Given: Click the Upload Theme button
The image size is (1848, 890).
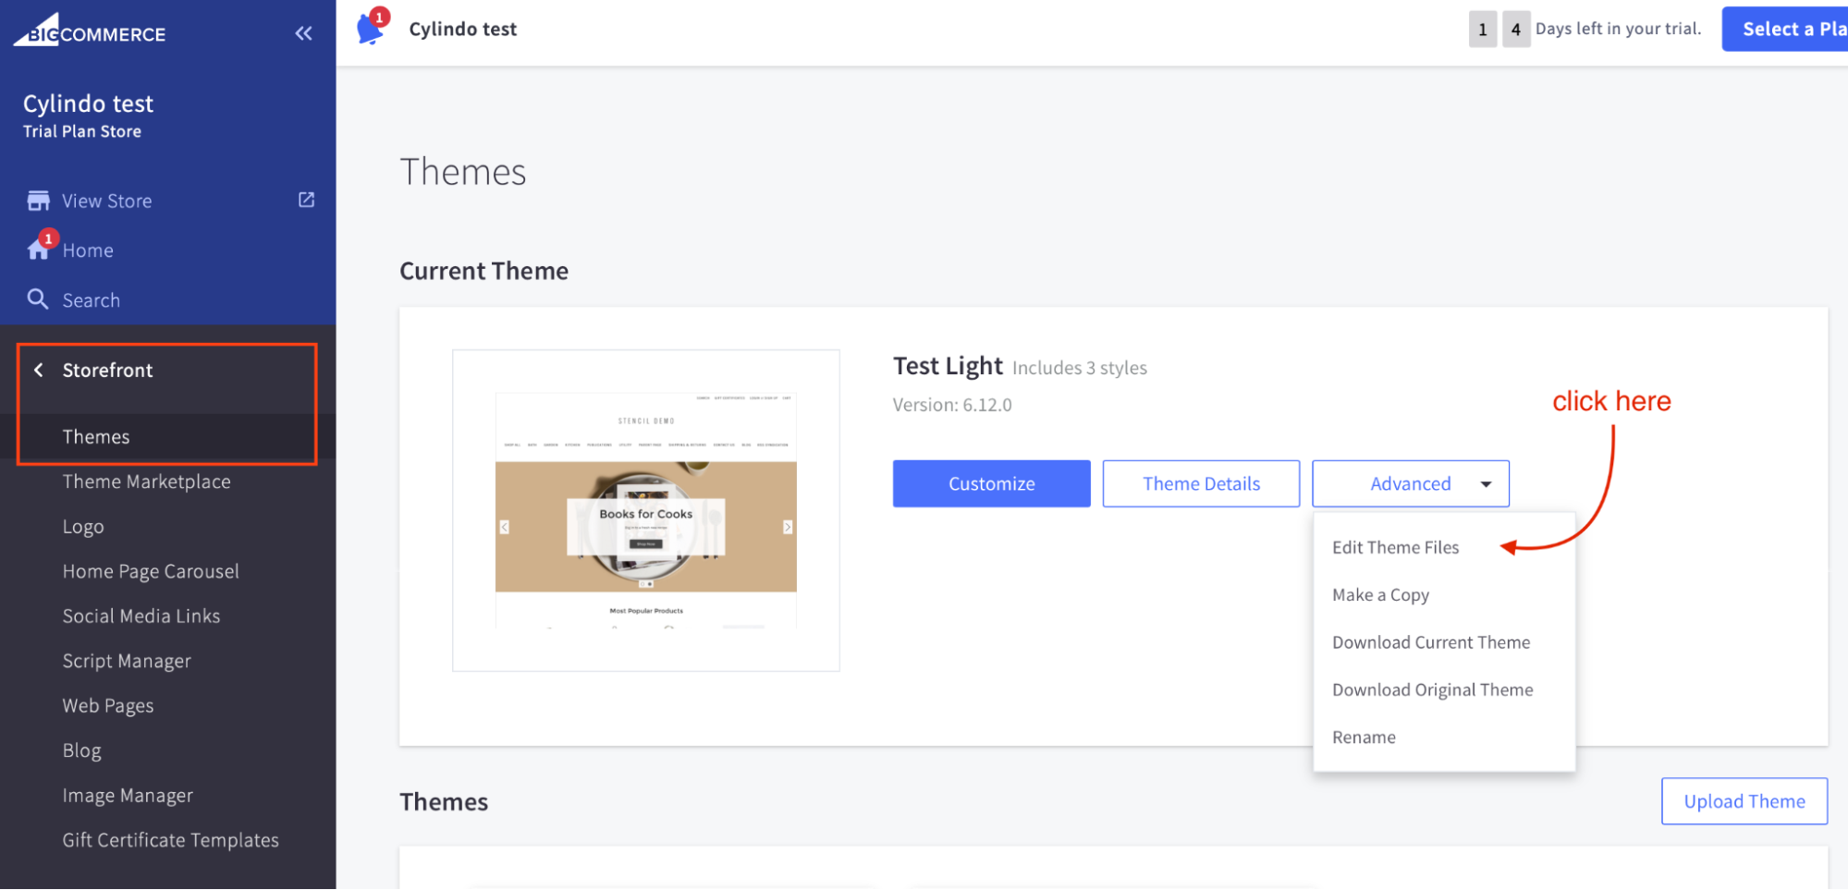Looking at the screenshot, I should coord(1744,801).
